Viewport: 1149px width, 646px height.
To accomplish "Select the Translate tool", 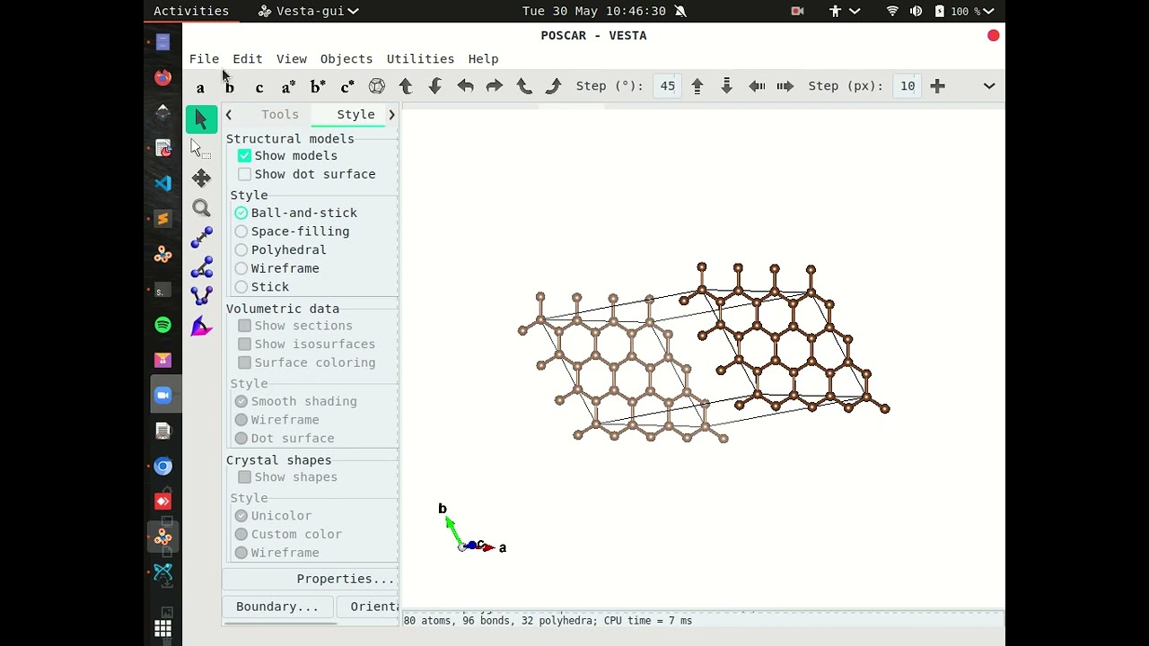I will [x=201, y=179].
